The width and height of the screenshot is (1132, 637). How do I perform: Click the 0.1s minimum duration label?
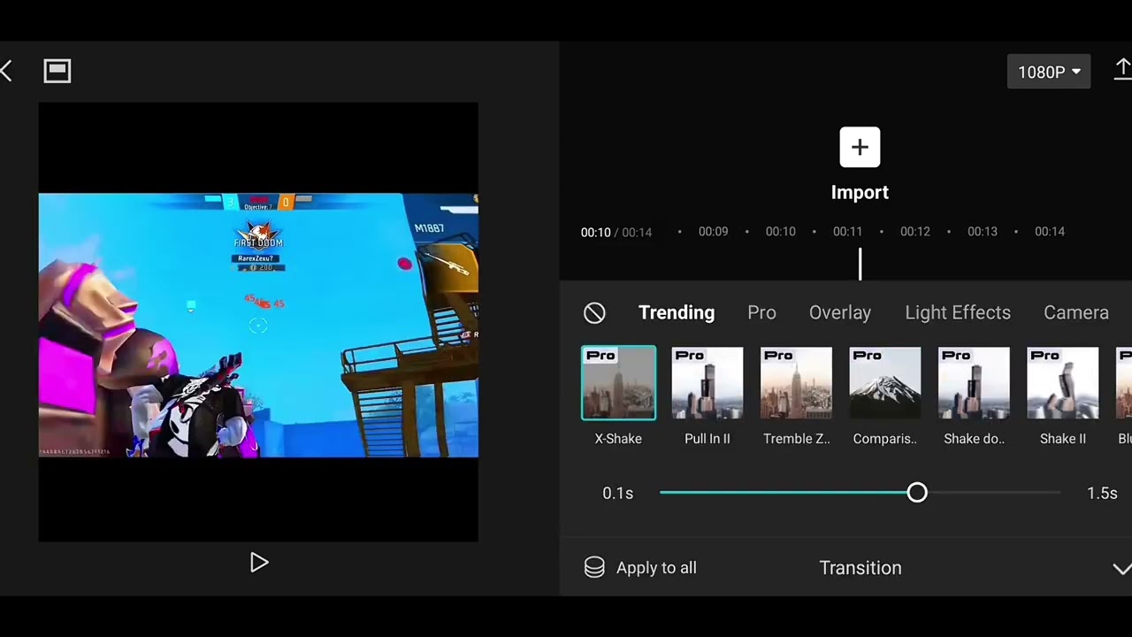[618, 493]
